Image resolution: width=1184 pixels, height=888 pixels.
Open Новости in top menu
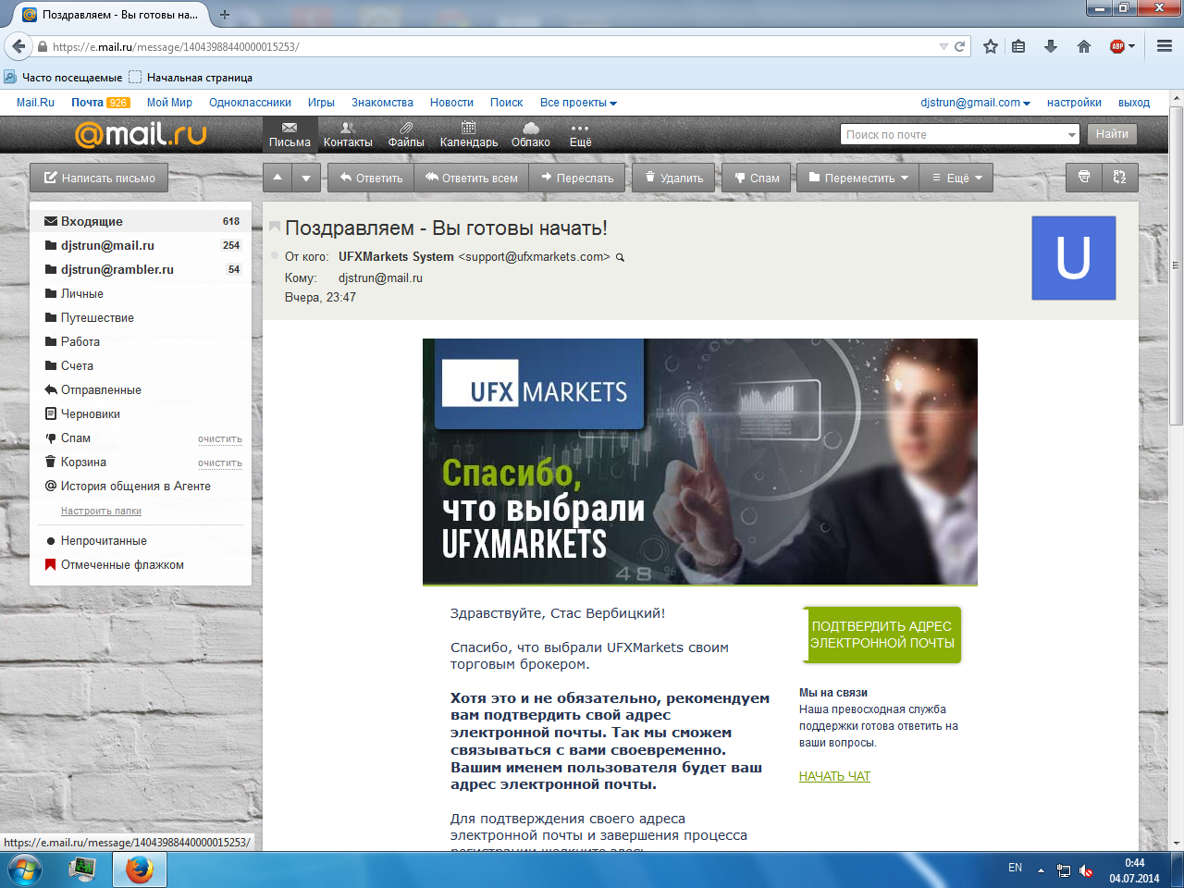click(451, 103)
